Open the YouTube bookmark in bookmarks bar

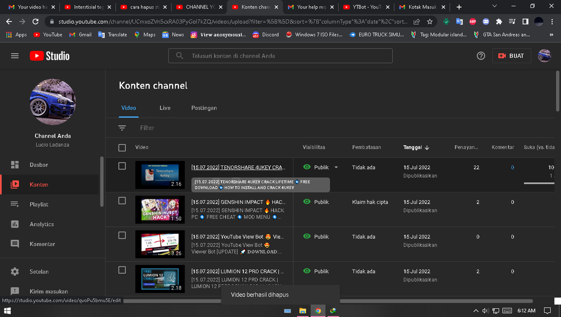point(48,35)
